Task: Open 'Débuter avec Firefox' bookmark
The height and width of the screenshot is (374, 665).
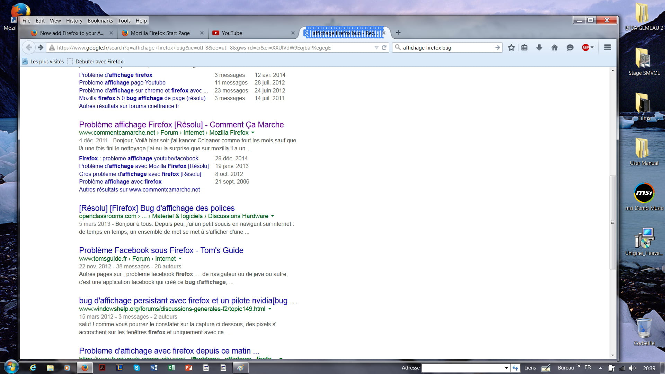Action: (x=95, y=62)
